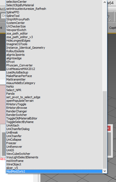Screen dimensions: 116x182
Task: Select WireObject from the dropdown list
Action: pos(54,164)
